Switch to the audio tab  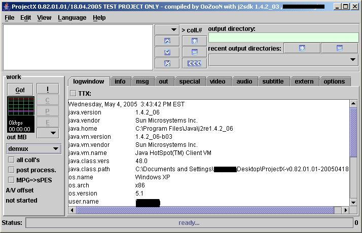244,82
